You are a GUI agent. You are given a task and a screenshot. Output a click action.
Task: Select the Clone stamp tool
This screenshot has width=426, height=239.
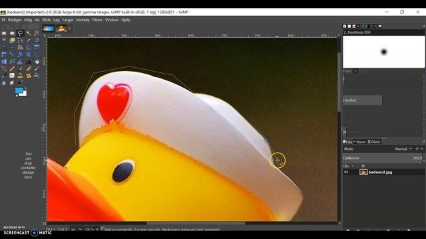tap(21, 76)
